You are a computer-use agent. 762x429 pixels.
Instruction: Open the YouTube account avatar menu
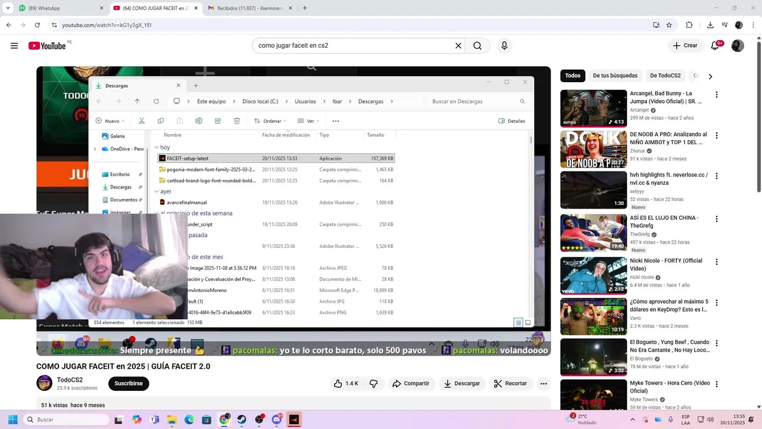tap(738, 46)
